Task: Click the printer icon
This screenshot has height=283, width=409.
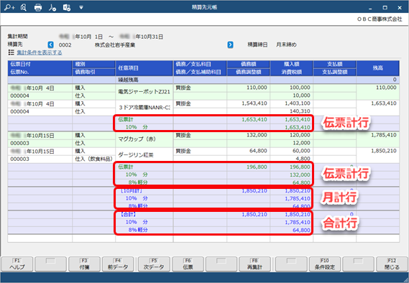Action: (38, 8)
